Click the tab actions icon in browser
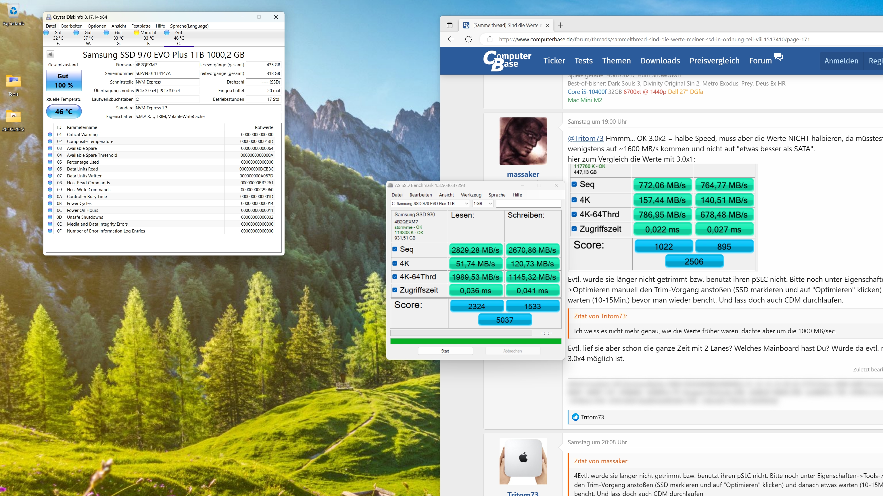The image size is (883, 496). [450, 25]
